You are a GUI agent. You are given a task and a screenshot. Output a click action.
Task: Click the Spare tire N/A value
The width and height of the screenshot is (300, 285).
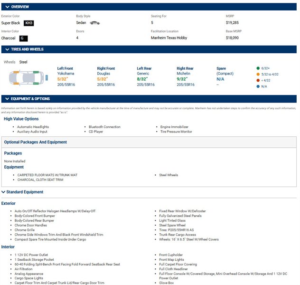click(220, 79)
